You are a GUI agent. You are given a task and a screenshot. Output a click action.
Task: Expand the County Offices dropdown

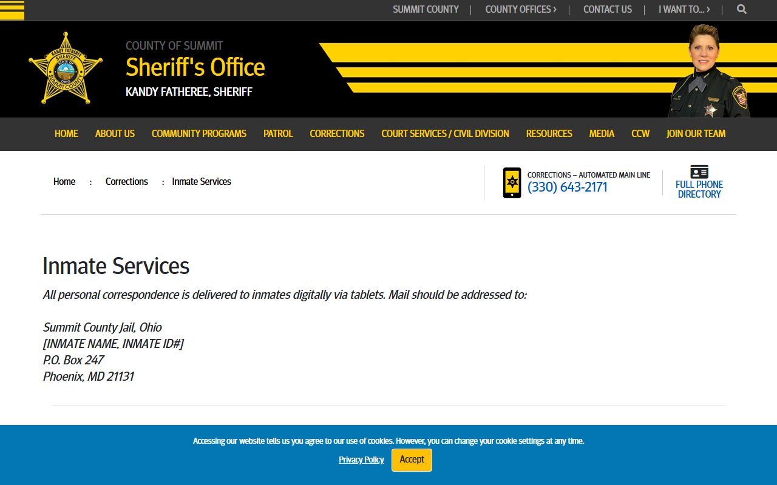(x=520, y=9)
